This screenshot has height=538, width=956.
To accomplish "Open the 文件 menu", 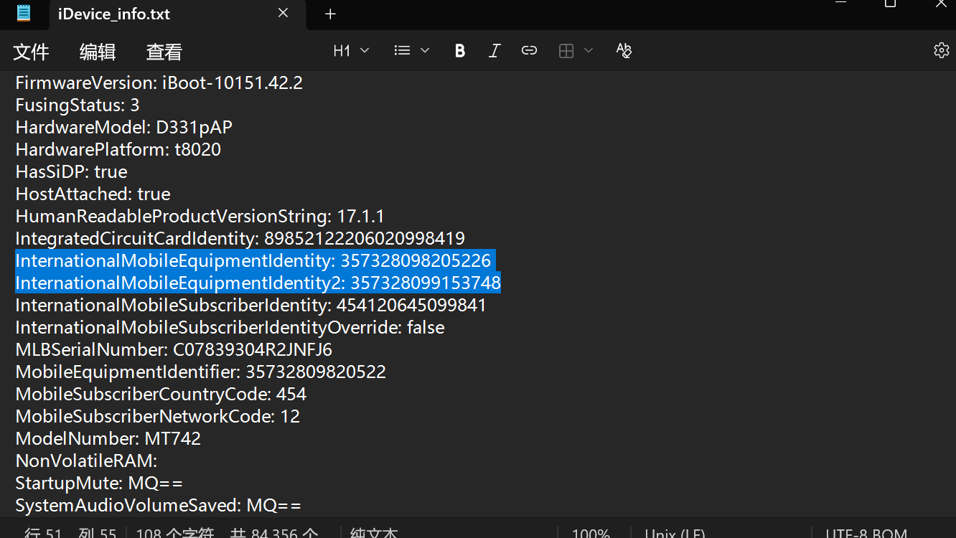I will pos(32,52).
